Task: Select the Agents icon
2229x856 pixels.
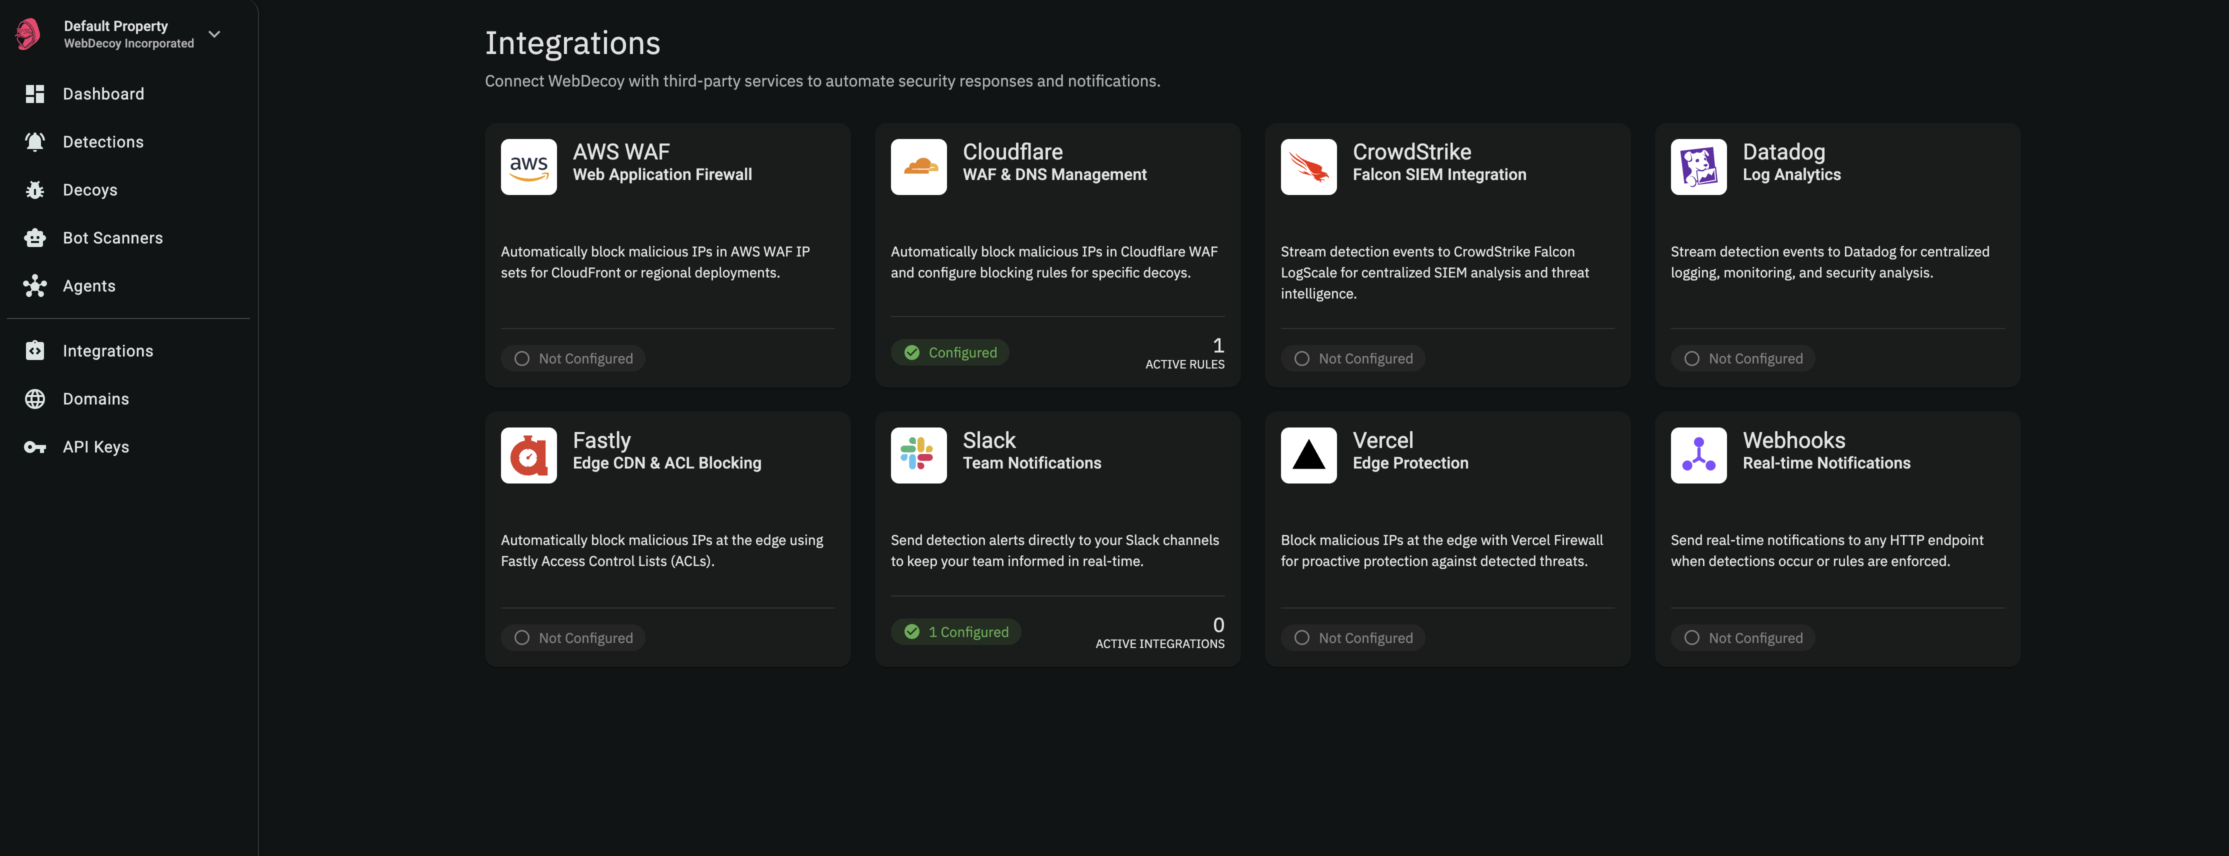Action: tap(34, 285)
